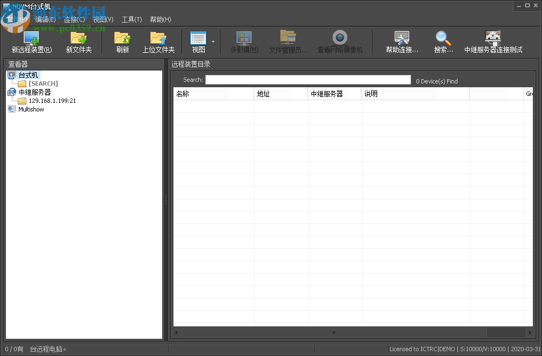Click the 中继服务器 relay server icon
The width and height of the screenshot is (542, 356).
pos(12,92)
